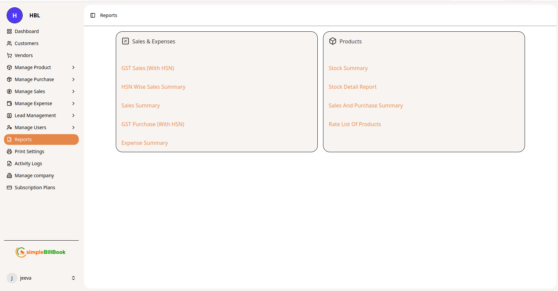This screenshot has width=558, height=291.
Task: Expand the Lead Management chevron
Action: [x=73, y=115]
